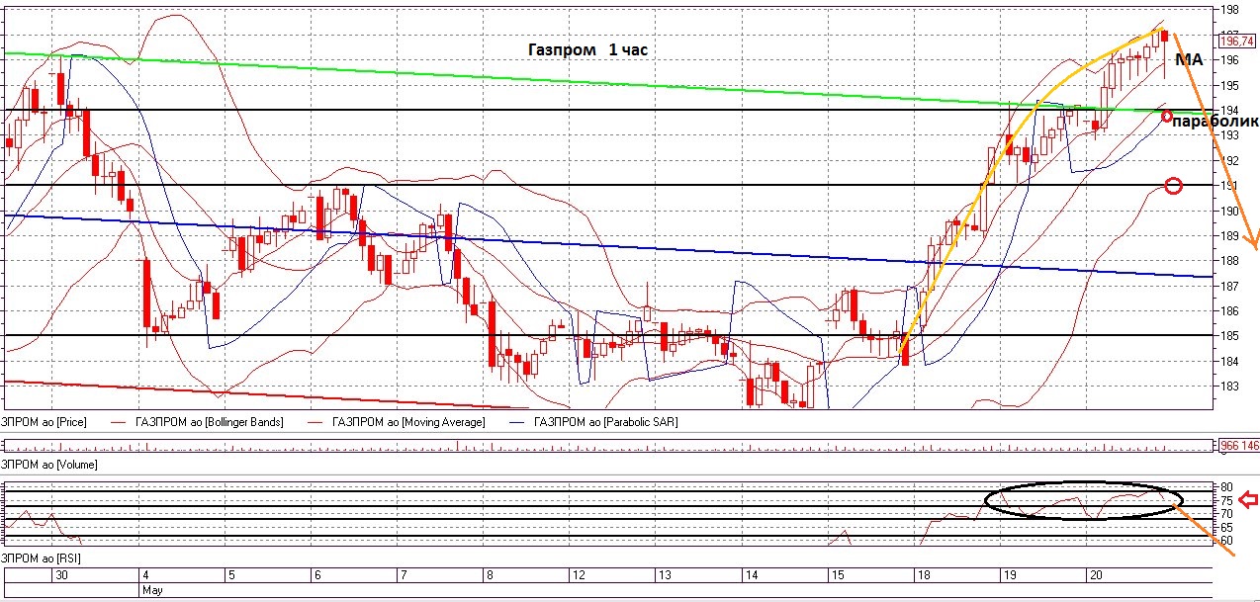Click the date label 19 on time axis
This screenshot has width=1260, height=602.
pos(1008,574)
